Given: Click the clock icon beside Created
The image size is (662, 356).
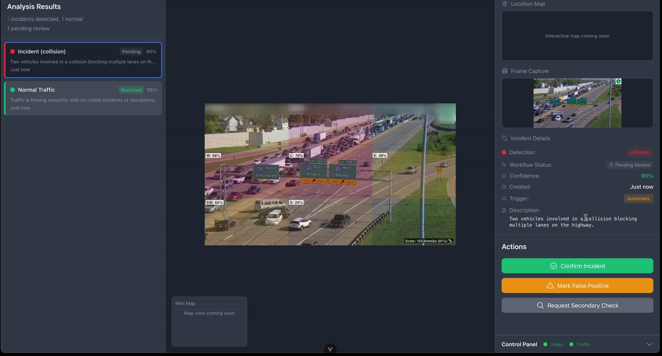Looking at the screenshot, I should pyautogui.click(x=504, y=187).
